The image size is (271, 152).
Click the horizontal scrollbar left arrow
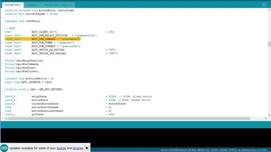pyautogui.click(x=6, y=119)
